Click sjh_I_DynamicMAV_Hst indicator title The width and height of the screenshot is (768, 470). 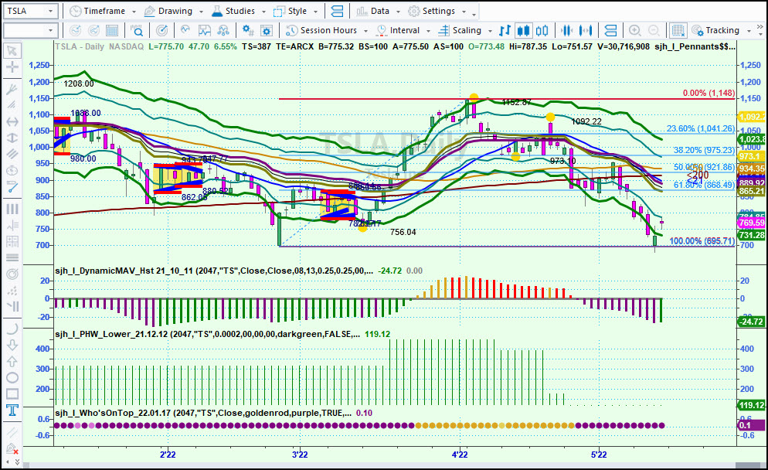coord(213,271)
